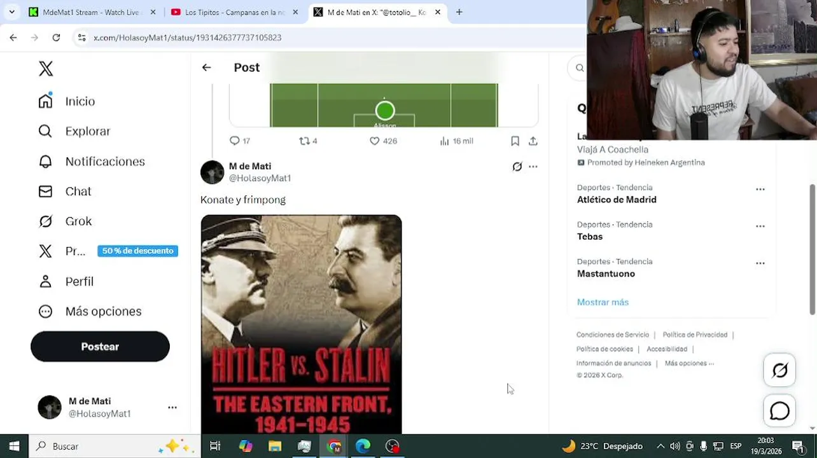Open the Atlético de Madrid trend
Screen dimensions: 817x458
[x=616, y=200]
